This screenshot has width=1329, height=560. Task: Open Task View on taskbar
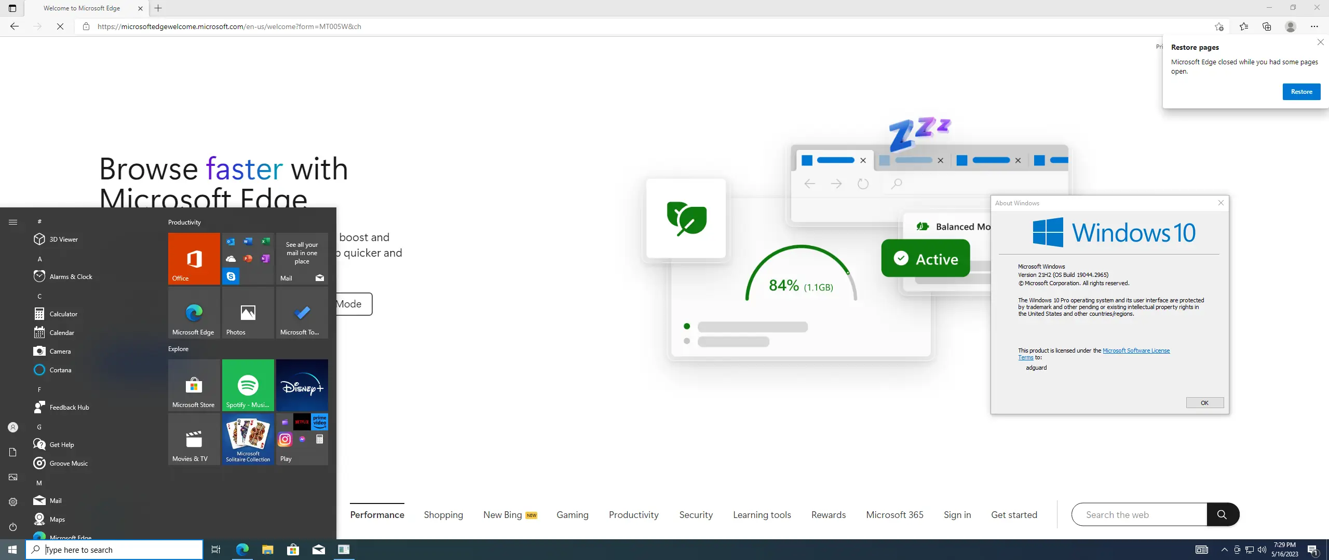[x=216, y=550]
